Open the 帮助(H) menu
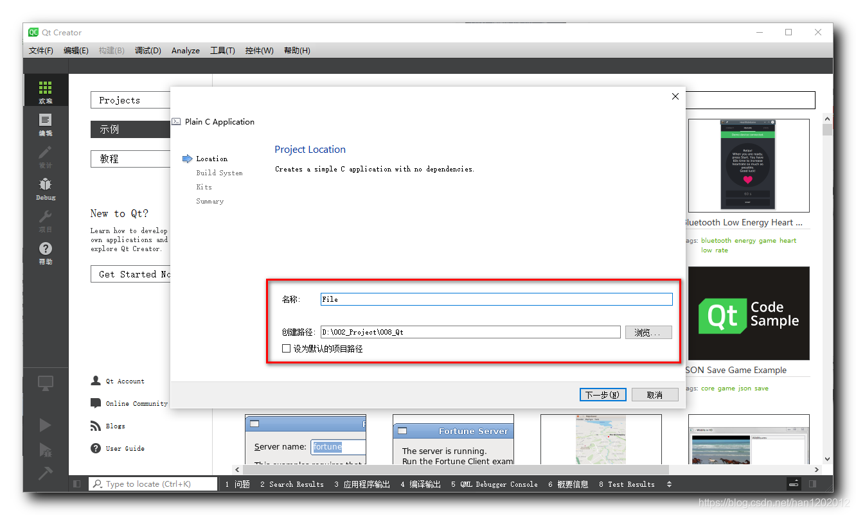The height and width of the screenshot is (515, 856). click(x=297, y=51)
